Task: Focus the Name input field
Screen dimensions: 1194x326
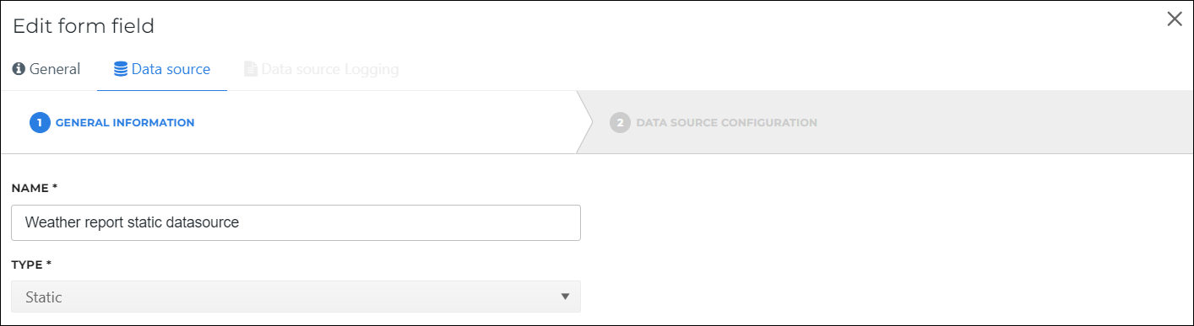Action: [296, 223]
